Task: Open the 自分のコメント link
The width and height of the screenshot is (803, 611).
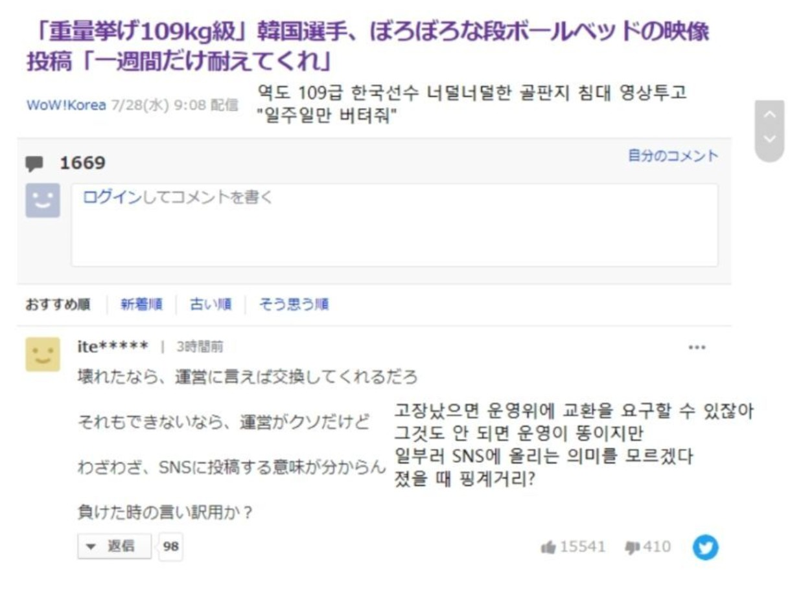Action: [x=673, y=156]
